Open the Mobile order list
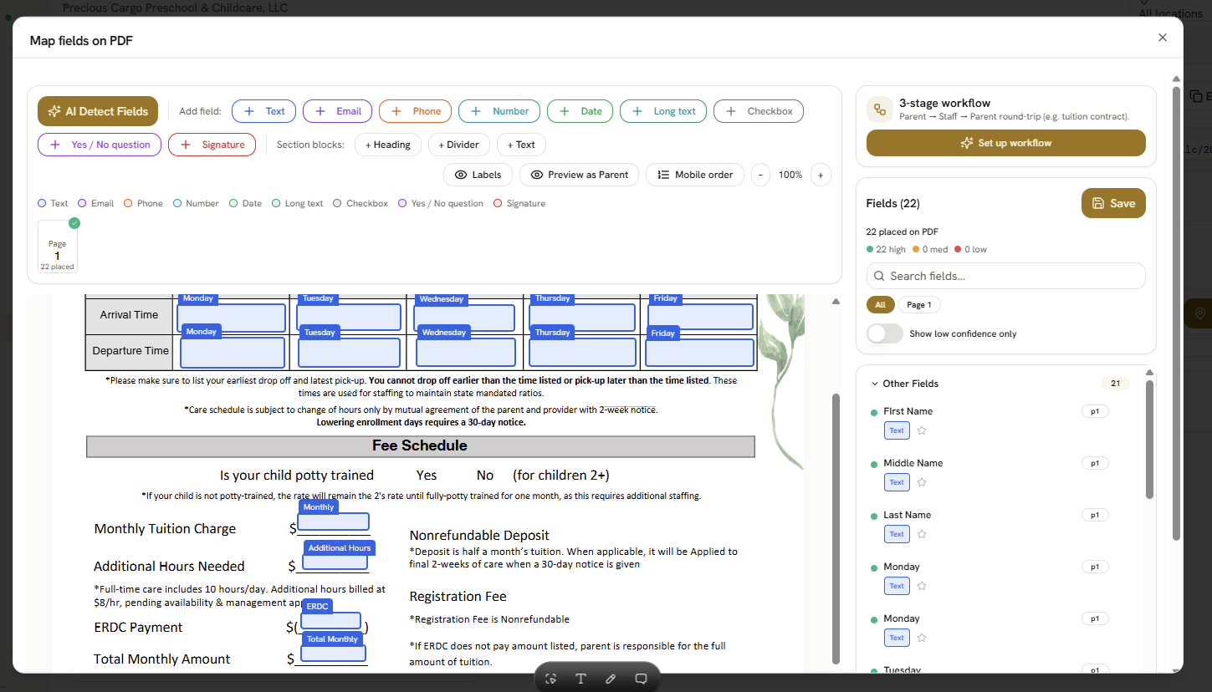Screen dimensions: 1212x692 click(695, 175)
